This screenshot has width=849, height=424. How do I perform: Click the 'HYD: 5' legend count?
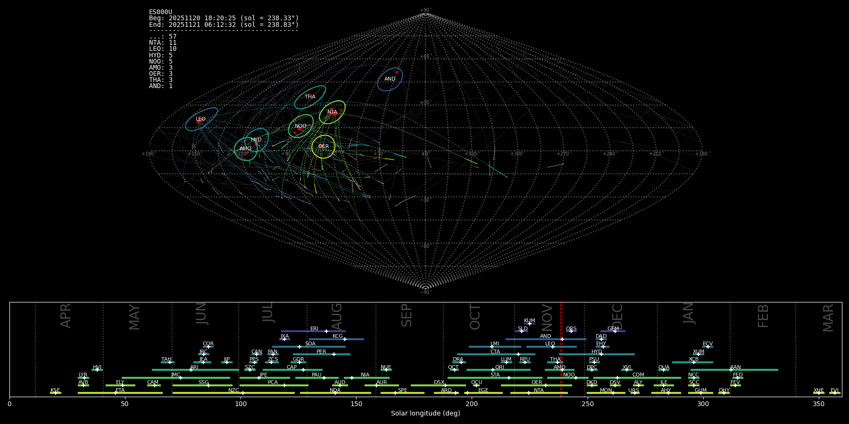click(x=161, y=56)
